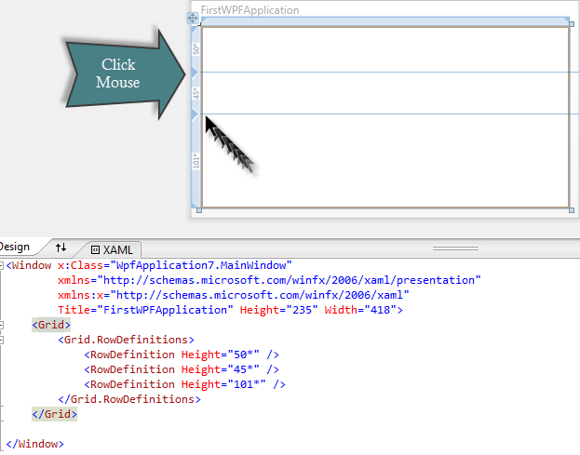Collapse the Window element outline in XAML
Screen dimensions: 580x455
coord(2,265)
